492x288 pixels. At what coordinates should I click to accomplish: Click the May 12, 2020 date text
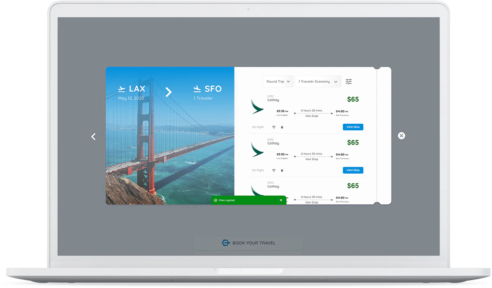pyautogui.click(x=132, y=98)
